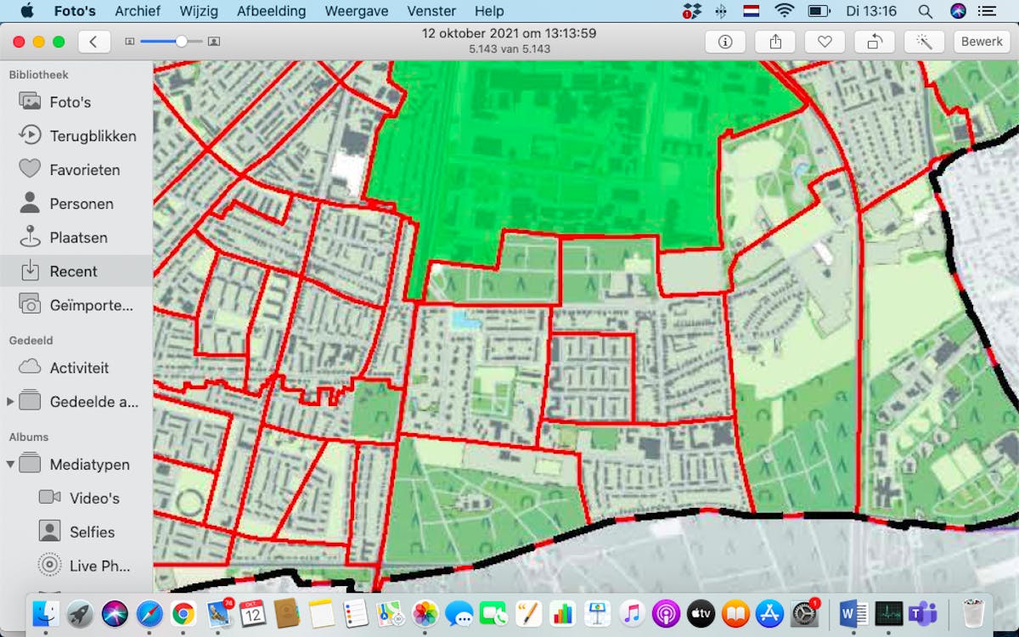Open the Share menu icon
Screen dimensions: 1019x637
pyautogui.click(x=774, y=42)
